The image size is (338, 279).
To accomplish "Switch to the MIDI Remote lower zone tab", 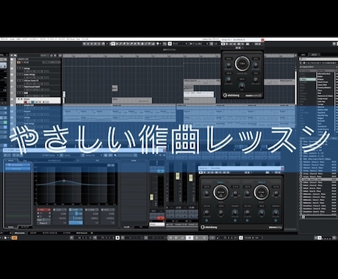I will [x=82, y=233].
